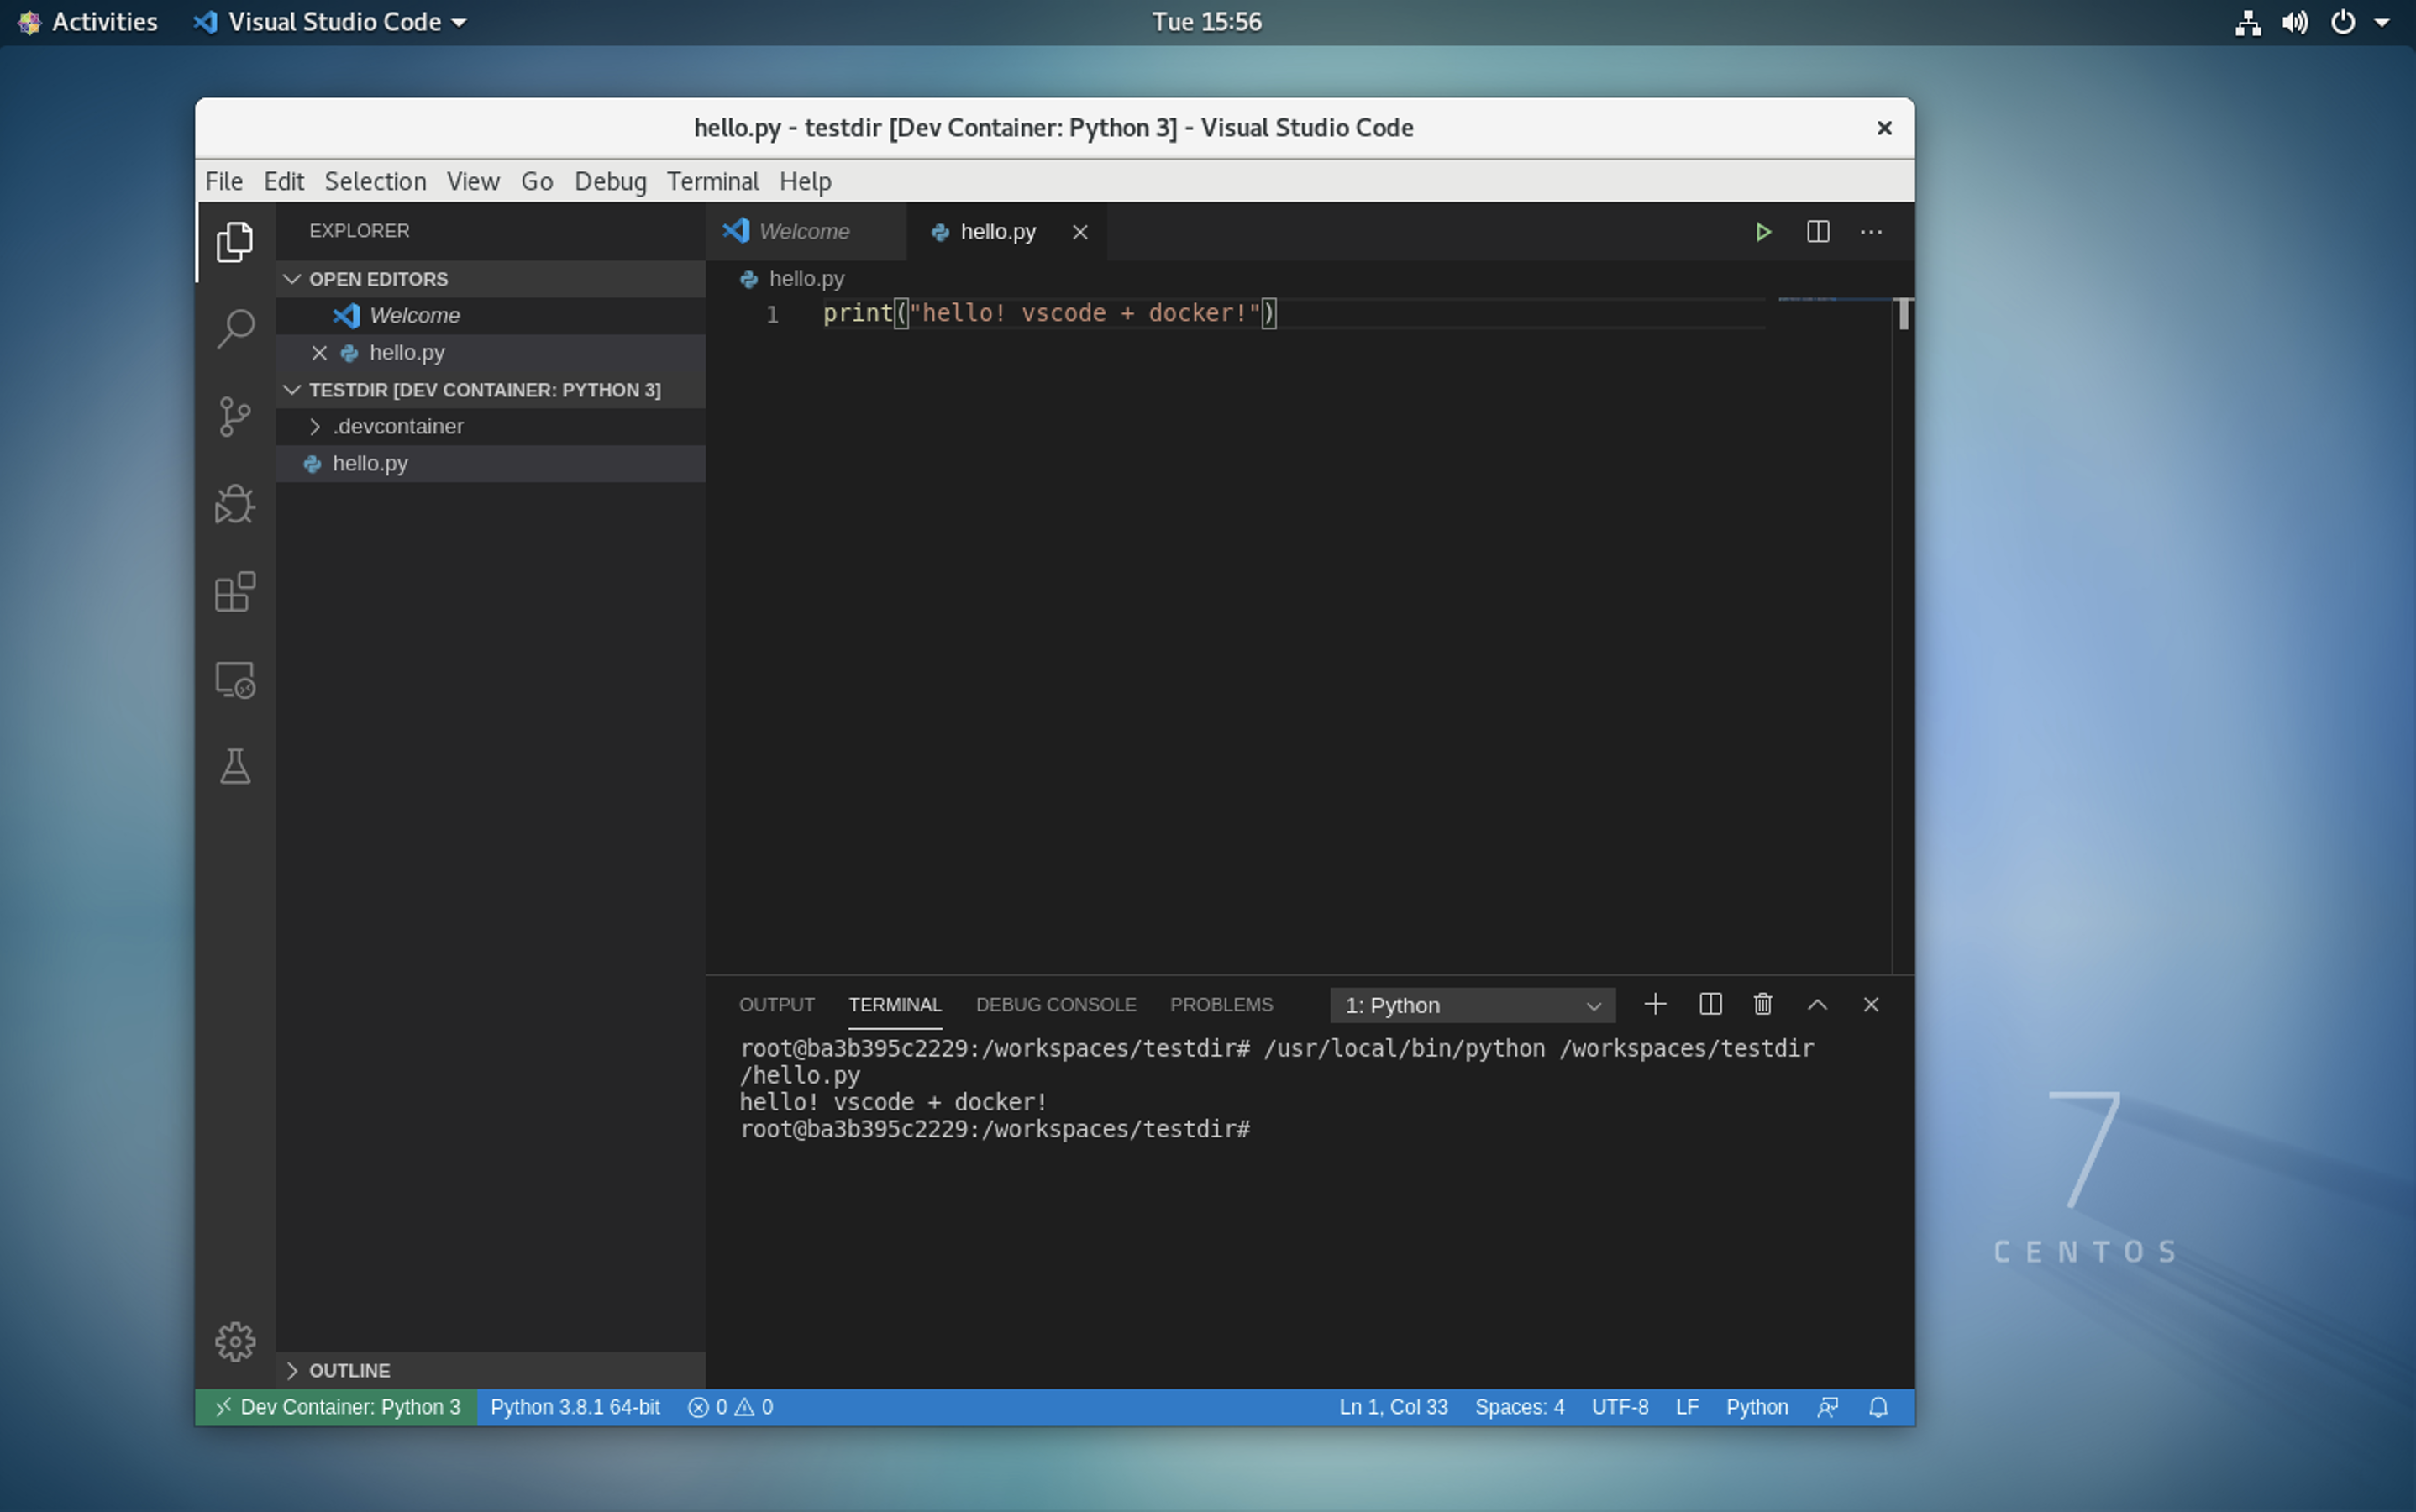Select Welcome in Open Editors list
This screenshot has height=1512, width=2416.
tap(490, 316)
